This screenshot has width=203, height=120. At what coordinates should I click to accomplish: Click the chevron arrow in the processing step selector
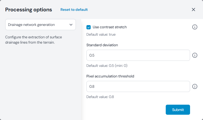[x=71, y=25]
